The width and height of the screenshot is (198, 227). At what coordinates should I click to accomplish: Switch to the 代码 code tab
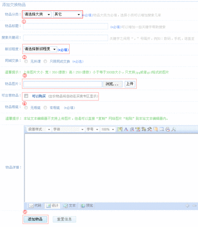[x=35, y=206]
